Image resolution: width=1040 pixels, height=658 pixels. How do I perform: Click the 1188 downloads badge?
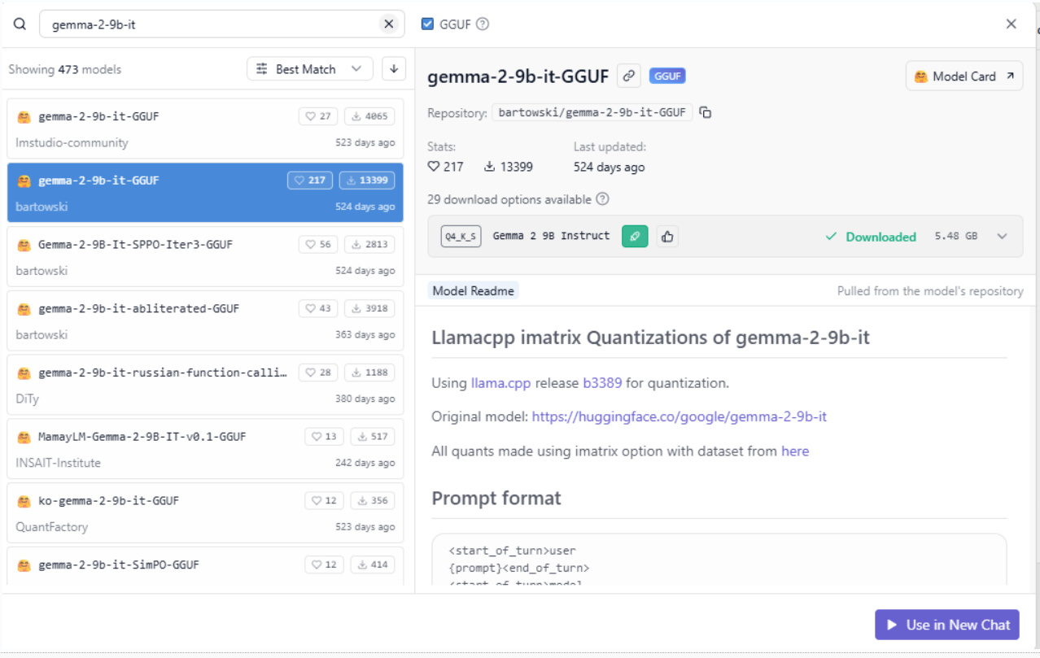pos(369,373)
